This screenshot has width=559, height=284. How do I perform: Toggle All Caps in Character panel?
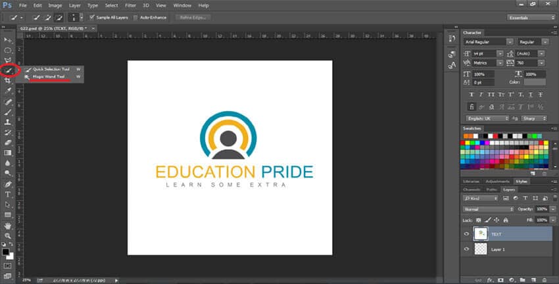click(x=491, y=95)
